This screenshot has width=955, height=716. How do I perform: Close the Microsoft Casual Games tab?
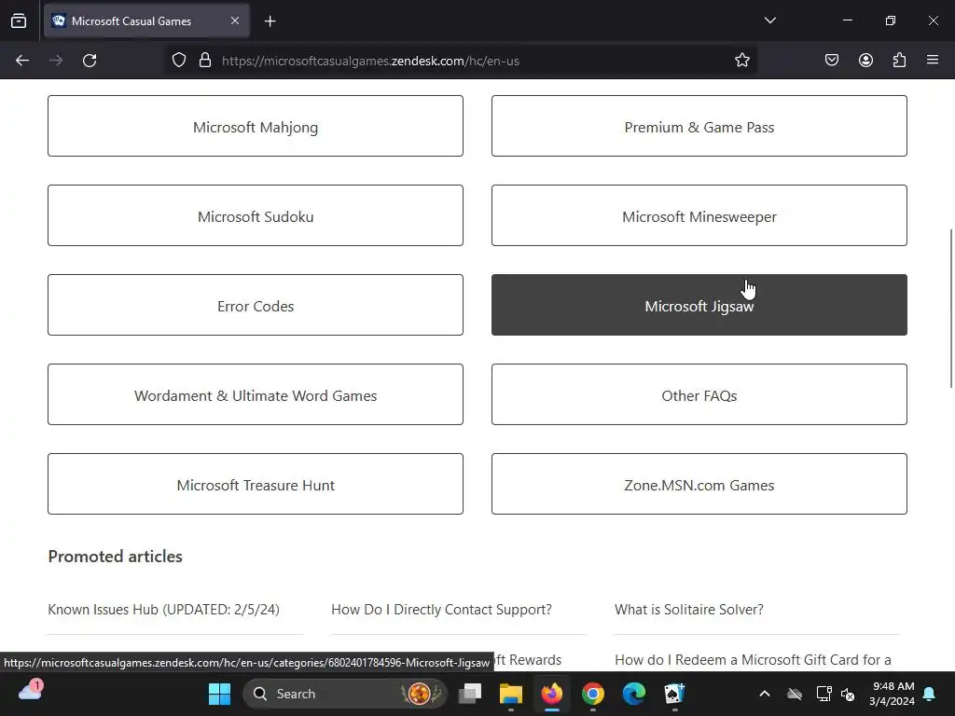(235, 21)
